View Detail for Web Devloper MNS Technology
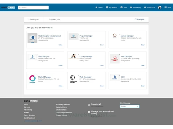Image resolution: width=173 pixels, height=129 pixels. [x=143, y=65]
